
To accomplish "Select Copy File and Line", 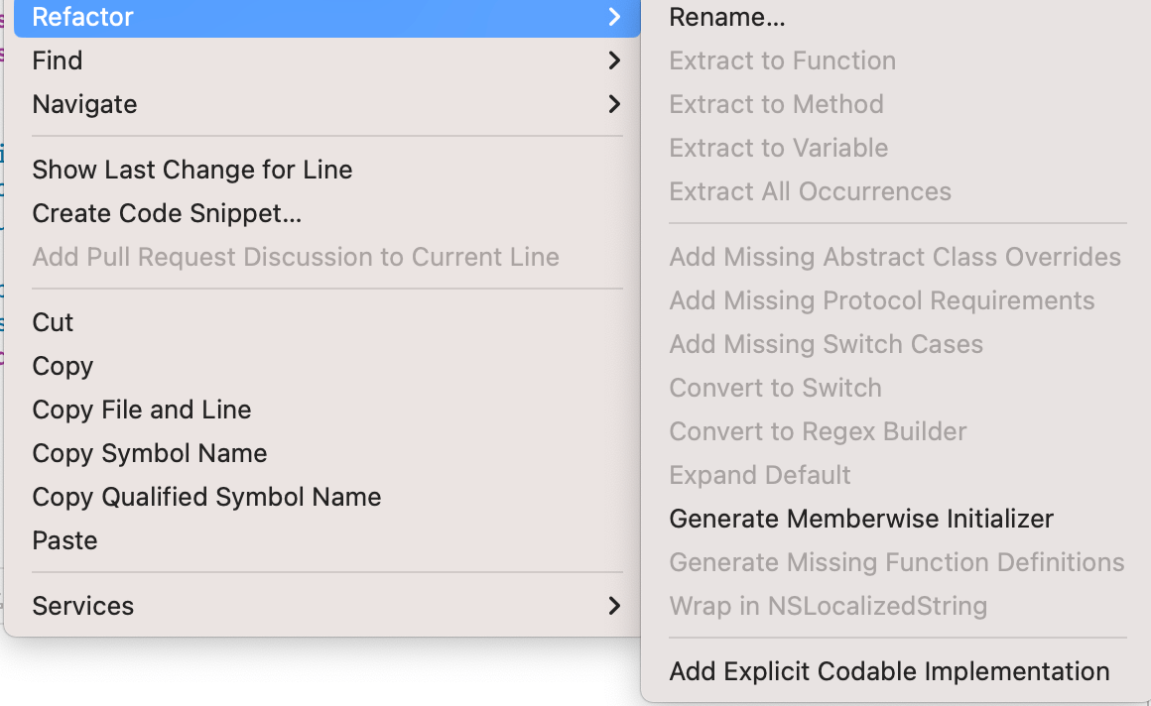I will pyautogui.click(x=142, y=410).
